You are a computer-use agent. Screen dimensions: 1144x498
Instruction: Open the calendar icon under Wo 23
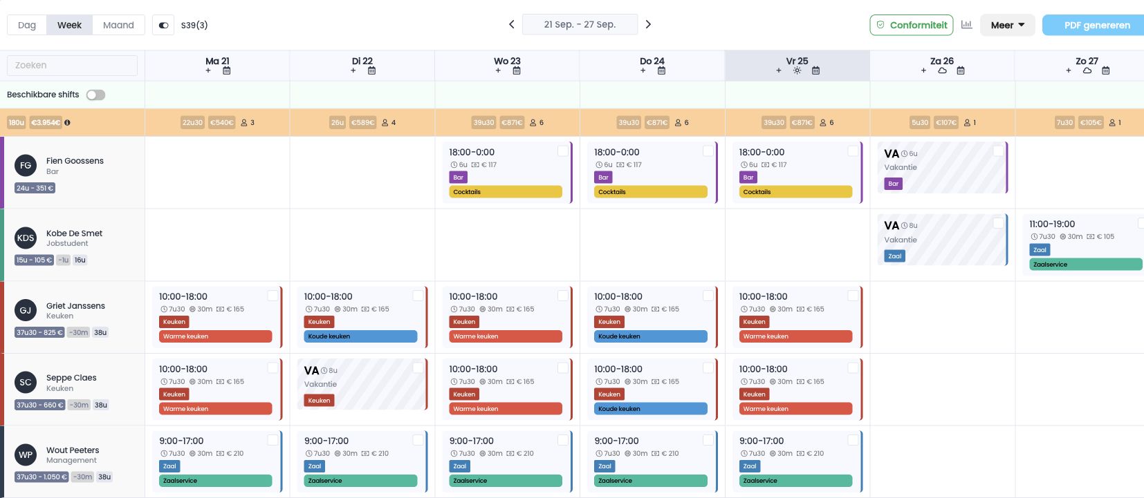click(x=517, y=70)
